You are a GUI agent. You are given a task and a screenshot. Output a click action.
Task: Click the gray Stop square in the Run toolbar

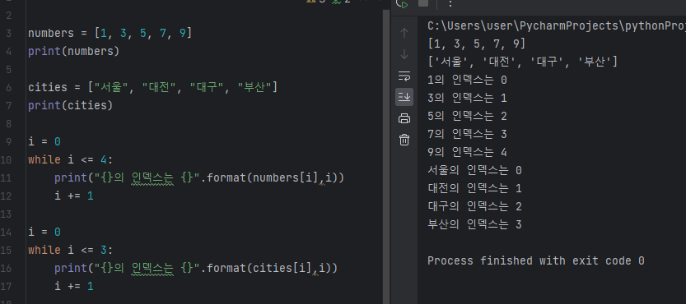point(423,3)
